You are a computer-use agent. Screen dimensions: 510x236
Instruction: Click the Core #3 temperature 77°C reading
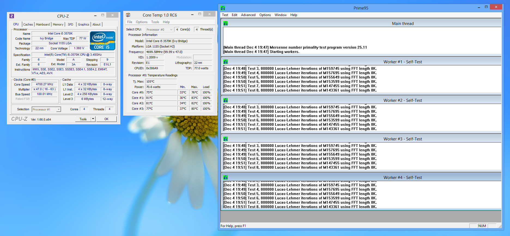(x=161, y=109)
